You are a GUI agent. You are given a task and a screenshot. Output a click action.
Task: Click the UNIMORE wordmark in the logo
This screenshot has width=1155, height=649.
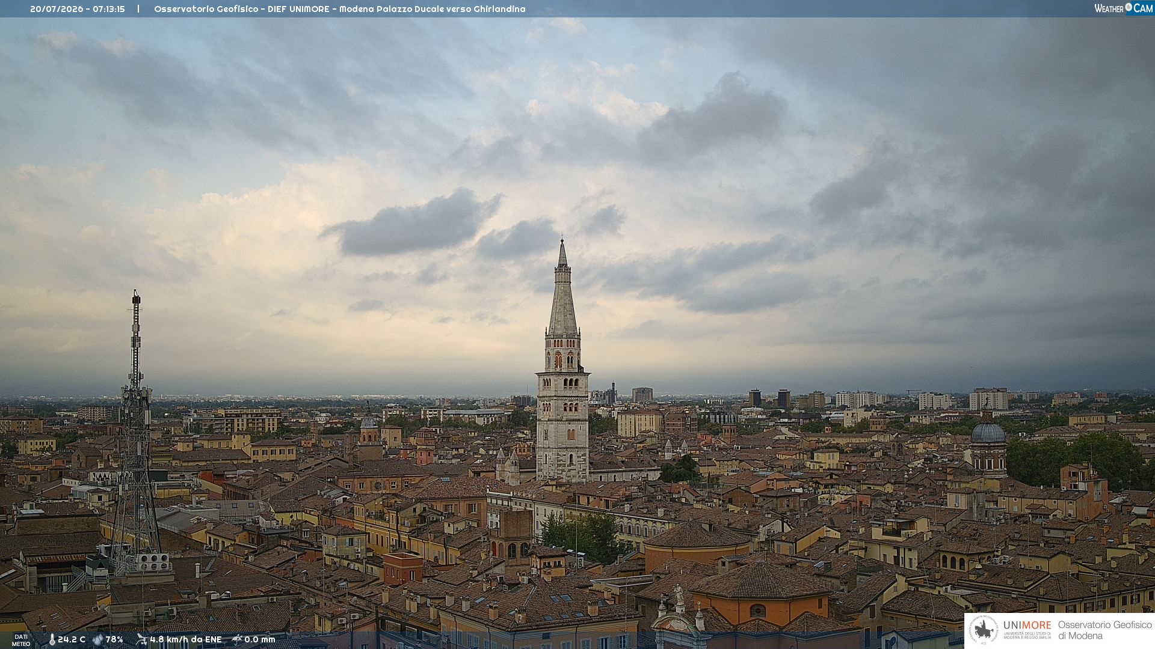pyautogui.click(x=1027, y=626)
